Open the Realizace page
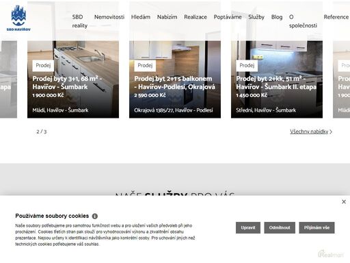This screenshot has width=350, height=263. [196, 17]
